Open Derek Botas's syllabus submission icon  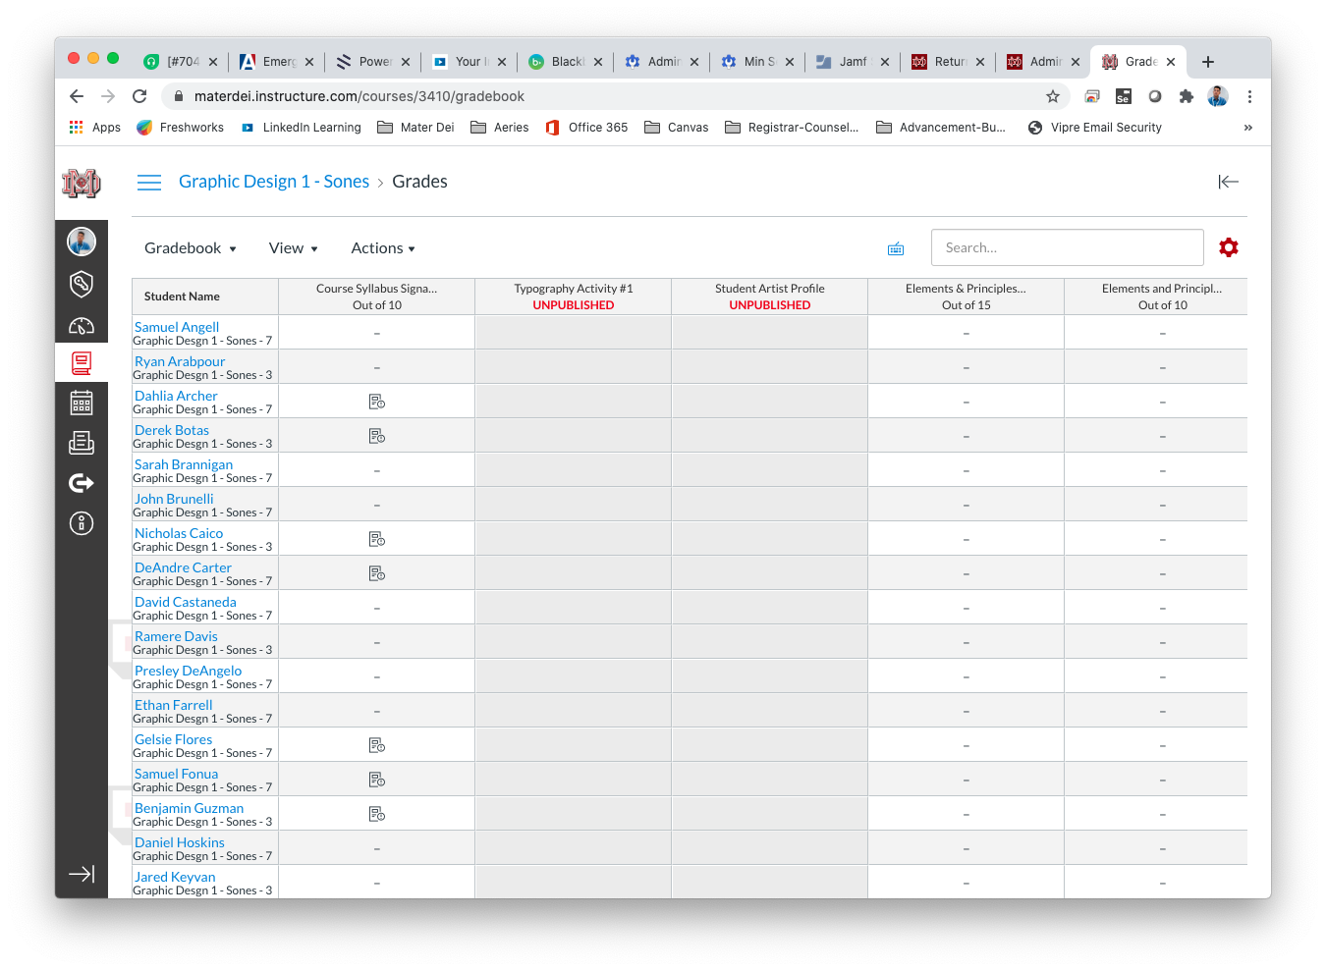[x=377, y=436]
